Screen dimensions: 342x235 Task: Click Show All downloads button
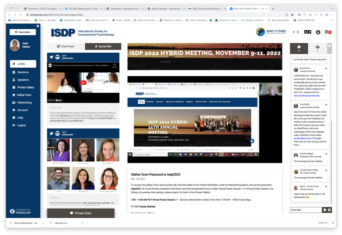tap(323, 223)
